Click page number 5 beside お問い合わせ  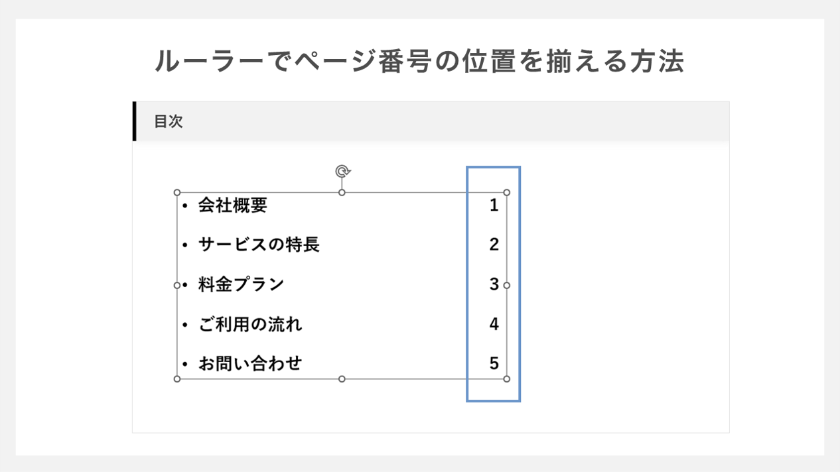pos(494,363)
